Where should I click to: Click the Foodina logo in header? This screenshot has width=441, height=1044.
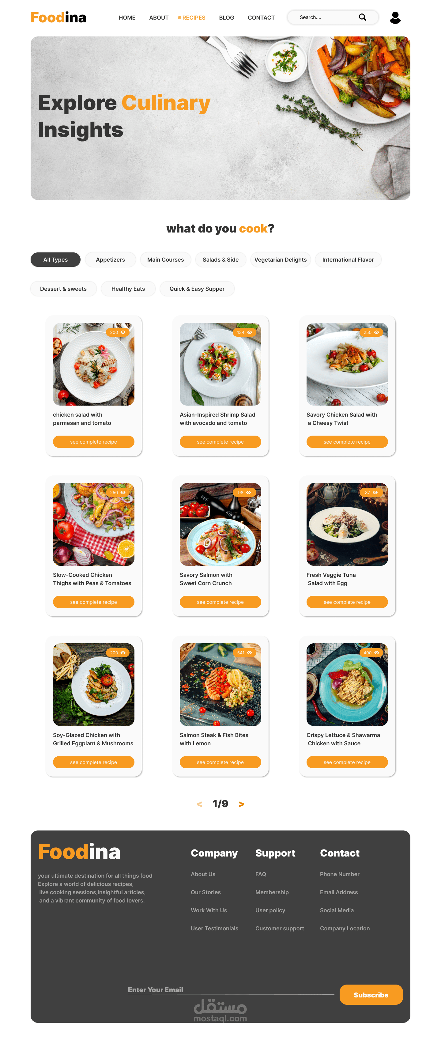(59, 17)
